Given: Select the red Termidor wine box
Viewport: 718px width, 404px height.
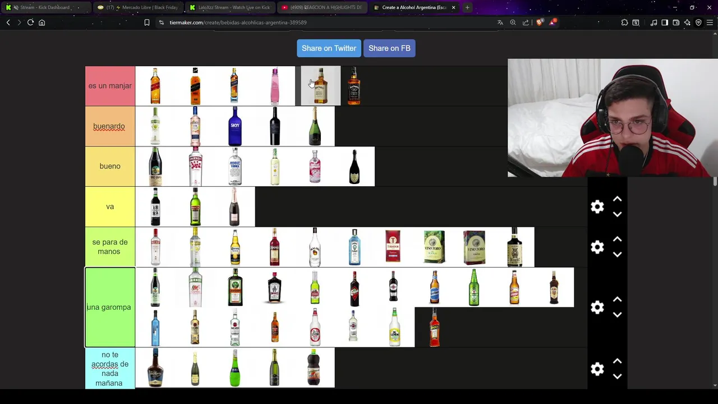Looking at the screenshot, I should 393,247.
